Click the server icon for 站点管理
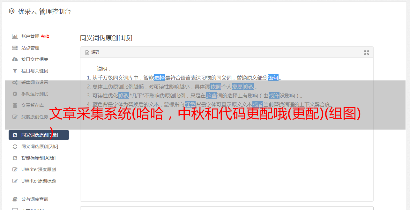 click(x=15, y=48)
